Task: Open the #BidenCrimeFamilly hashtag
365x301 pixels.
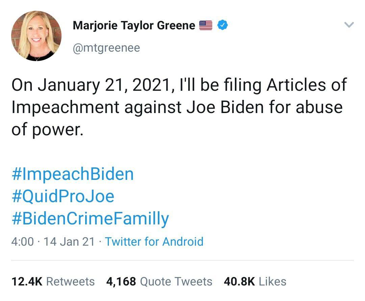Action: coord(90,219)
